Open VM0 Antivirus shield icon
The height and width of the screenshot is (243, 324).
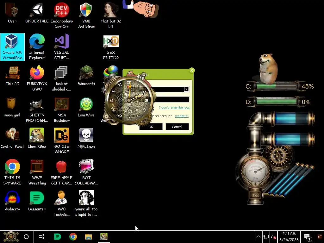[86, 16]
